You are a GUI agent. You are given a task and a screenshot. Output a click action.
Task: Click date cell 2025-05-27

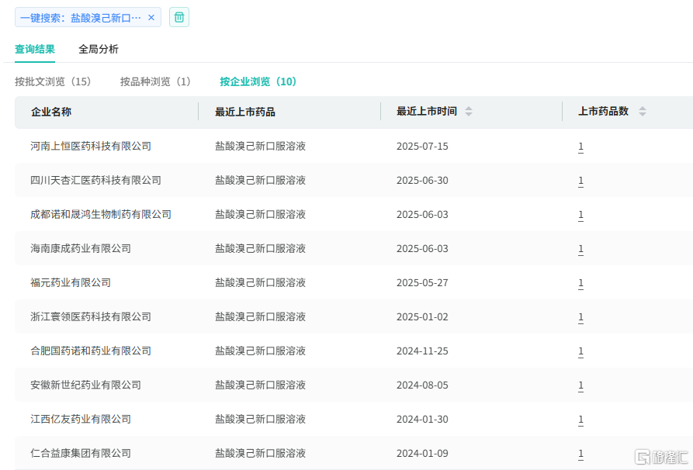click(422, 283)
